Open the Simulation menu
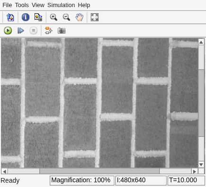206x187 pixels. [x=61, y=5]
